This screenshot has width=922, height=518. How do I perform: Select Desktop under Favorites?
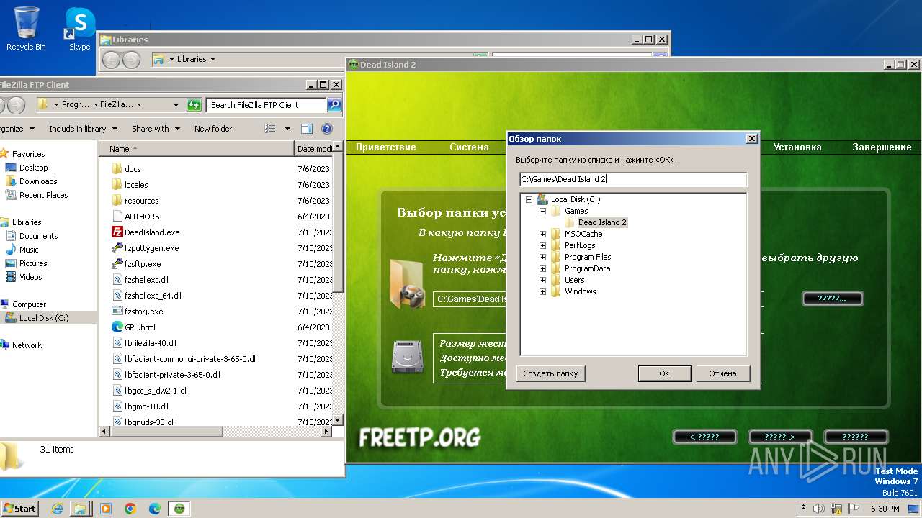(34, 168)
